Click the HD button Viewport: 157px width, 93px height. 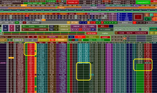116,30
